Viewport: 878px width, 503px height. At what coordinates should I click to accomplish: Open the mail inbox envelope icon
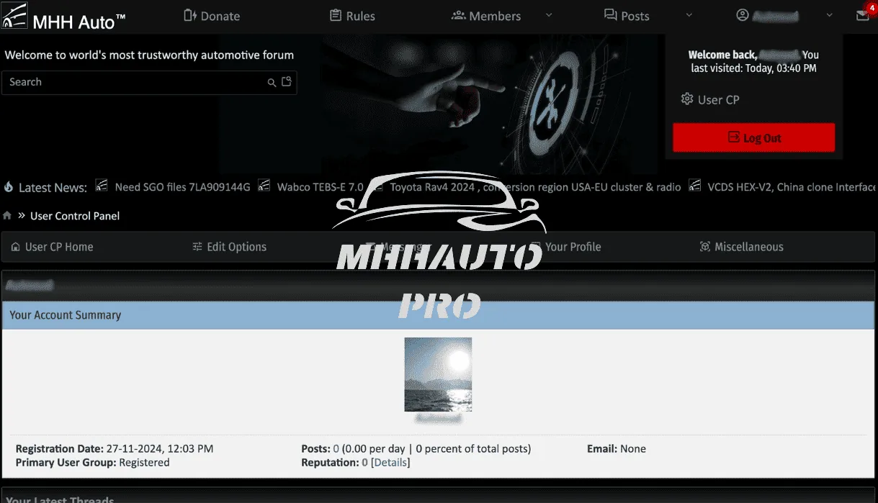tap(862, 16)
